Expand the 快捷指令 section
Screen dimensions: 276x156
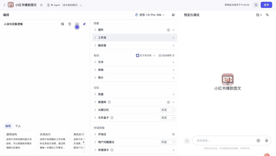pyautogui.click(x=95, y=150)
